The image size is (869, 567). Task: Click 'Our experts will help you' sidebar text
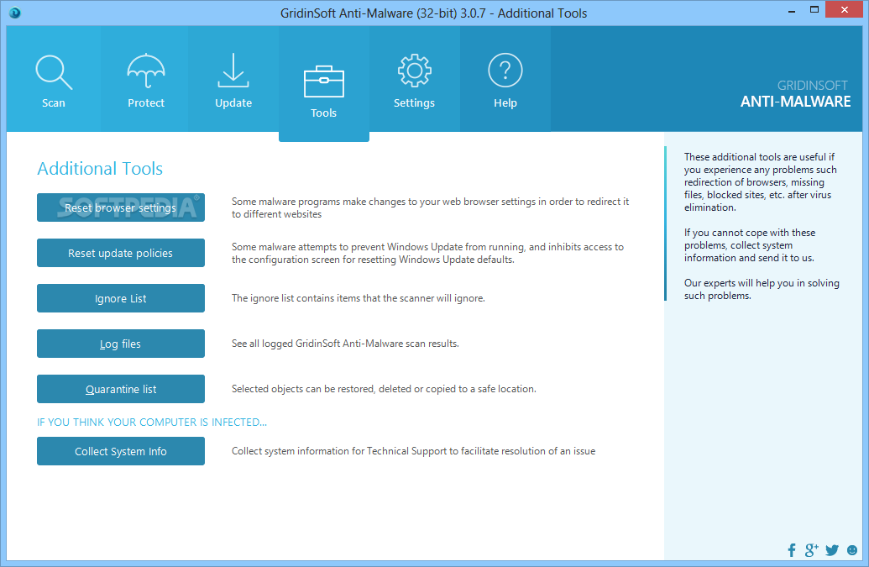tap(762, 289)
